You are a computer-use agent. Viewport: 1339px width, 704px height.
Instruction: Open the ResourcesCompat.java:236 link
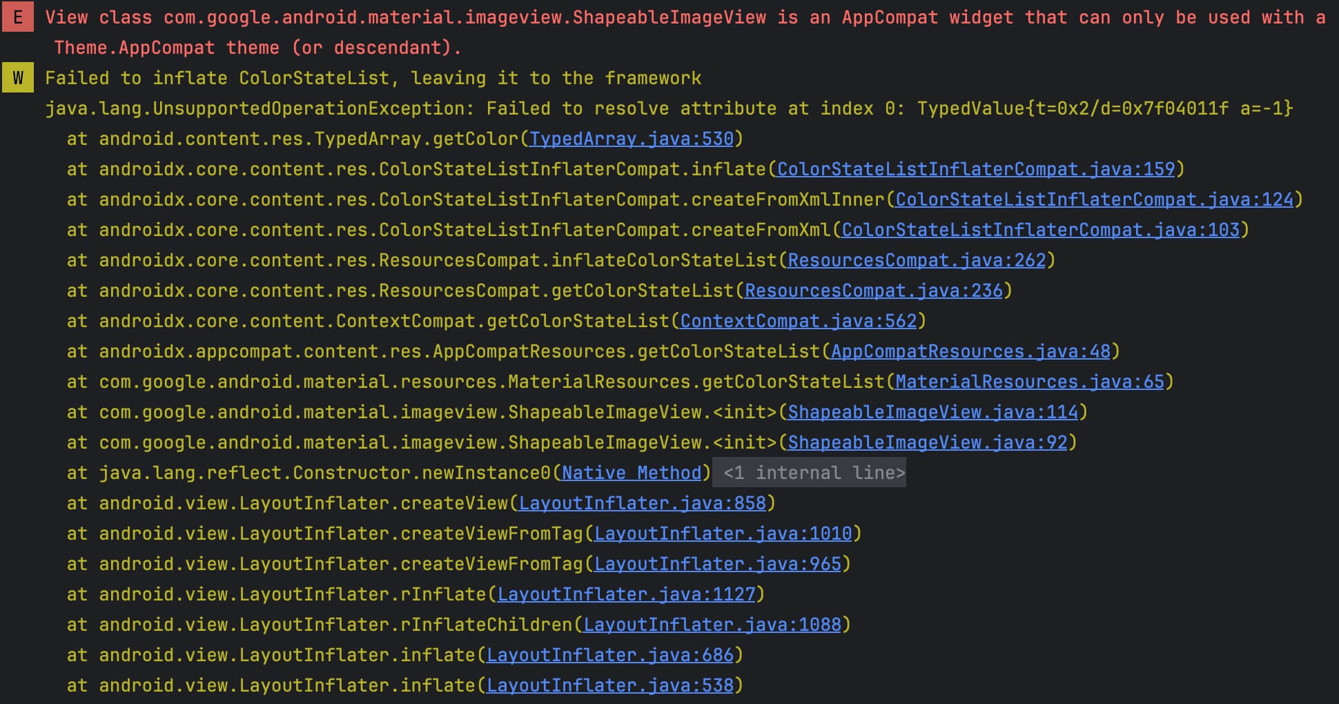(874, 291)
